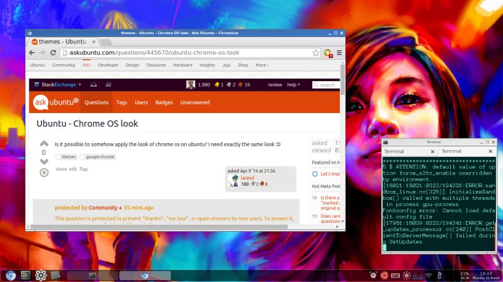Image resolution: width=503 pixels, height=282 pixels.
Task: Open the Users tab
Action: click(141, 102)
